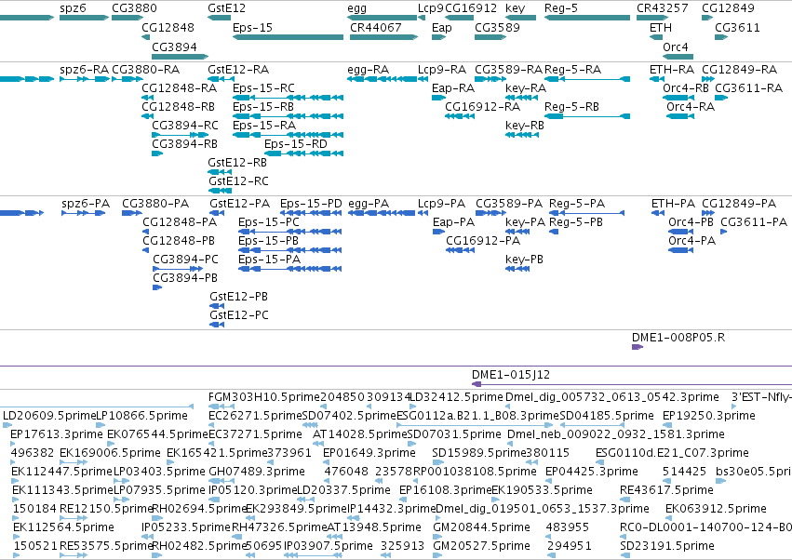This screenshot has width=792, height=560.
Task: Click transcript Eps-15-RC label
Action: pos(263,88)
